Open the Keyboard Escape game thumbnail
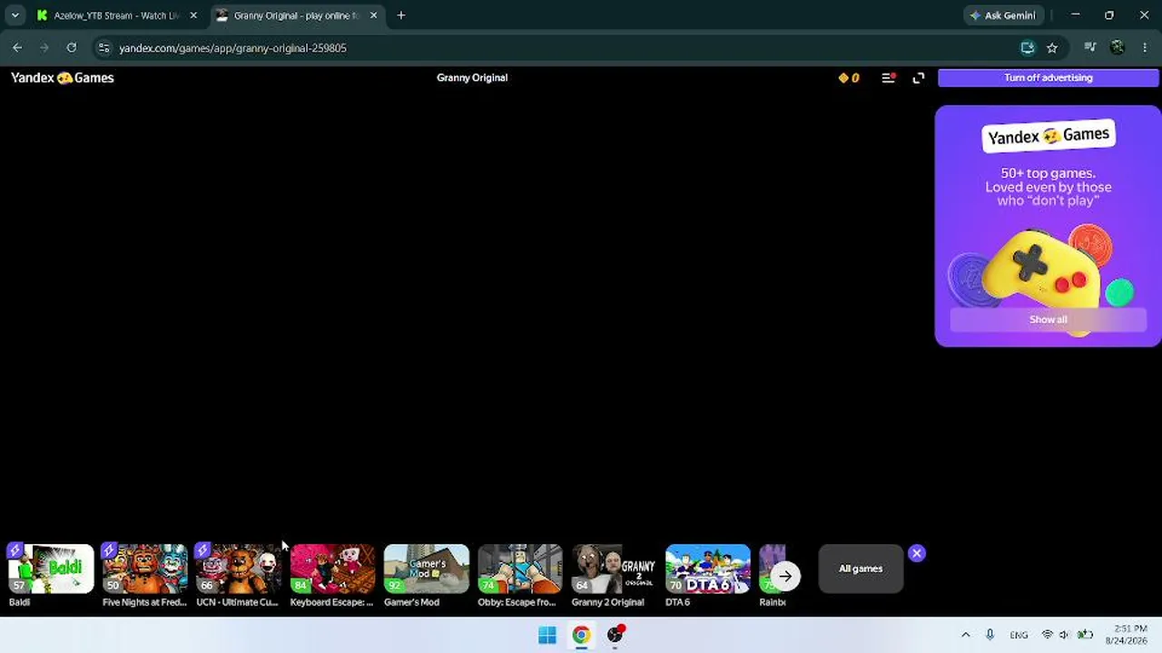This screenshot has width=1162, height=653. 332,569
